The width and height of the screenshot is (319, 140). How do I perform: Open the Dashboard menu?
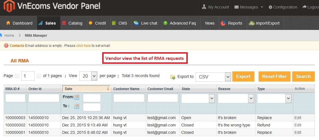(19, 23)
